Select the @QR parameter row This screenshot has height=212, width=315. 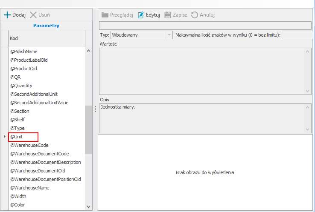pos(15,77)
